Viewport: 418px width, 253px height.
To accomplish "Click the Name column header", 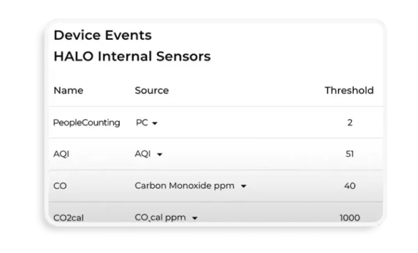I will tap(68, 91).
